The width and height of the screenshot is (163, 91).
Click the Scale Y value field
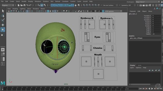[156, 30]
